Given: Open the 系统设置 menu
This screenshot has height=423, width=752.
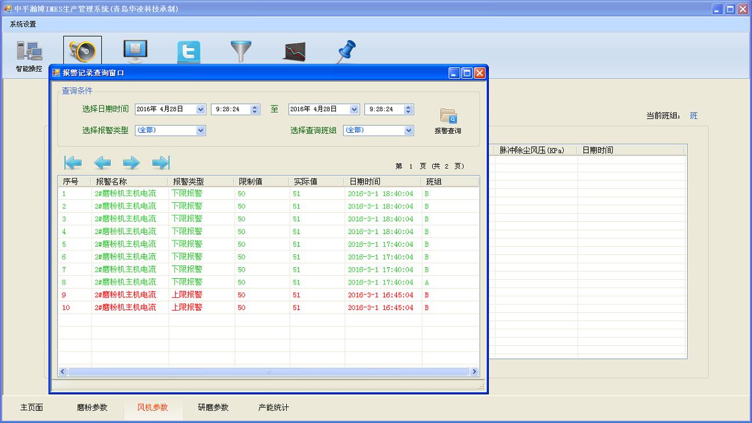Looking at the screenshot, I should pos(23,24).
